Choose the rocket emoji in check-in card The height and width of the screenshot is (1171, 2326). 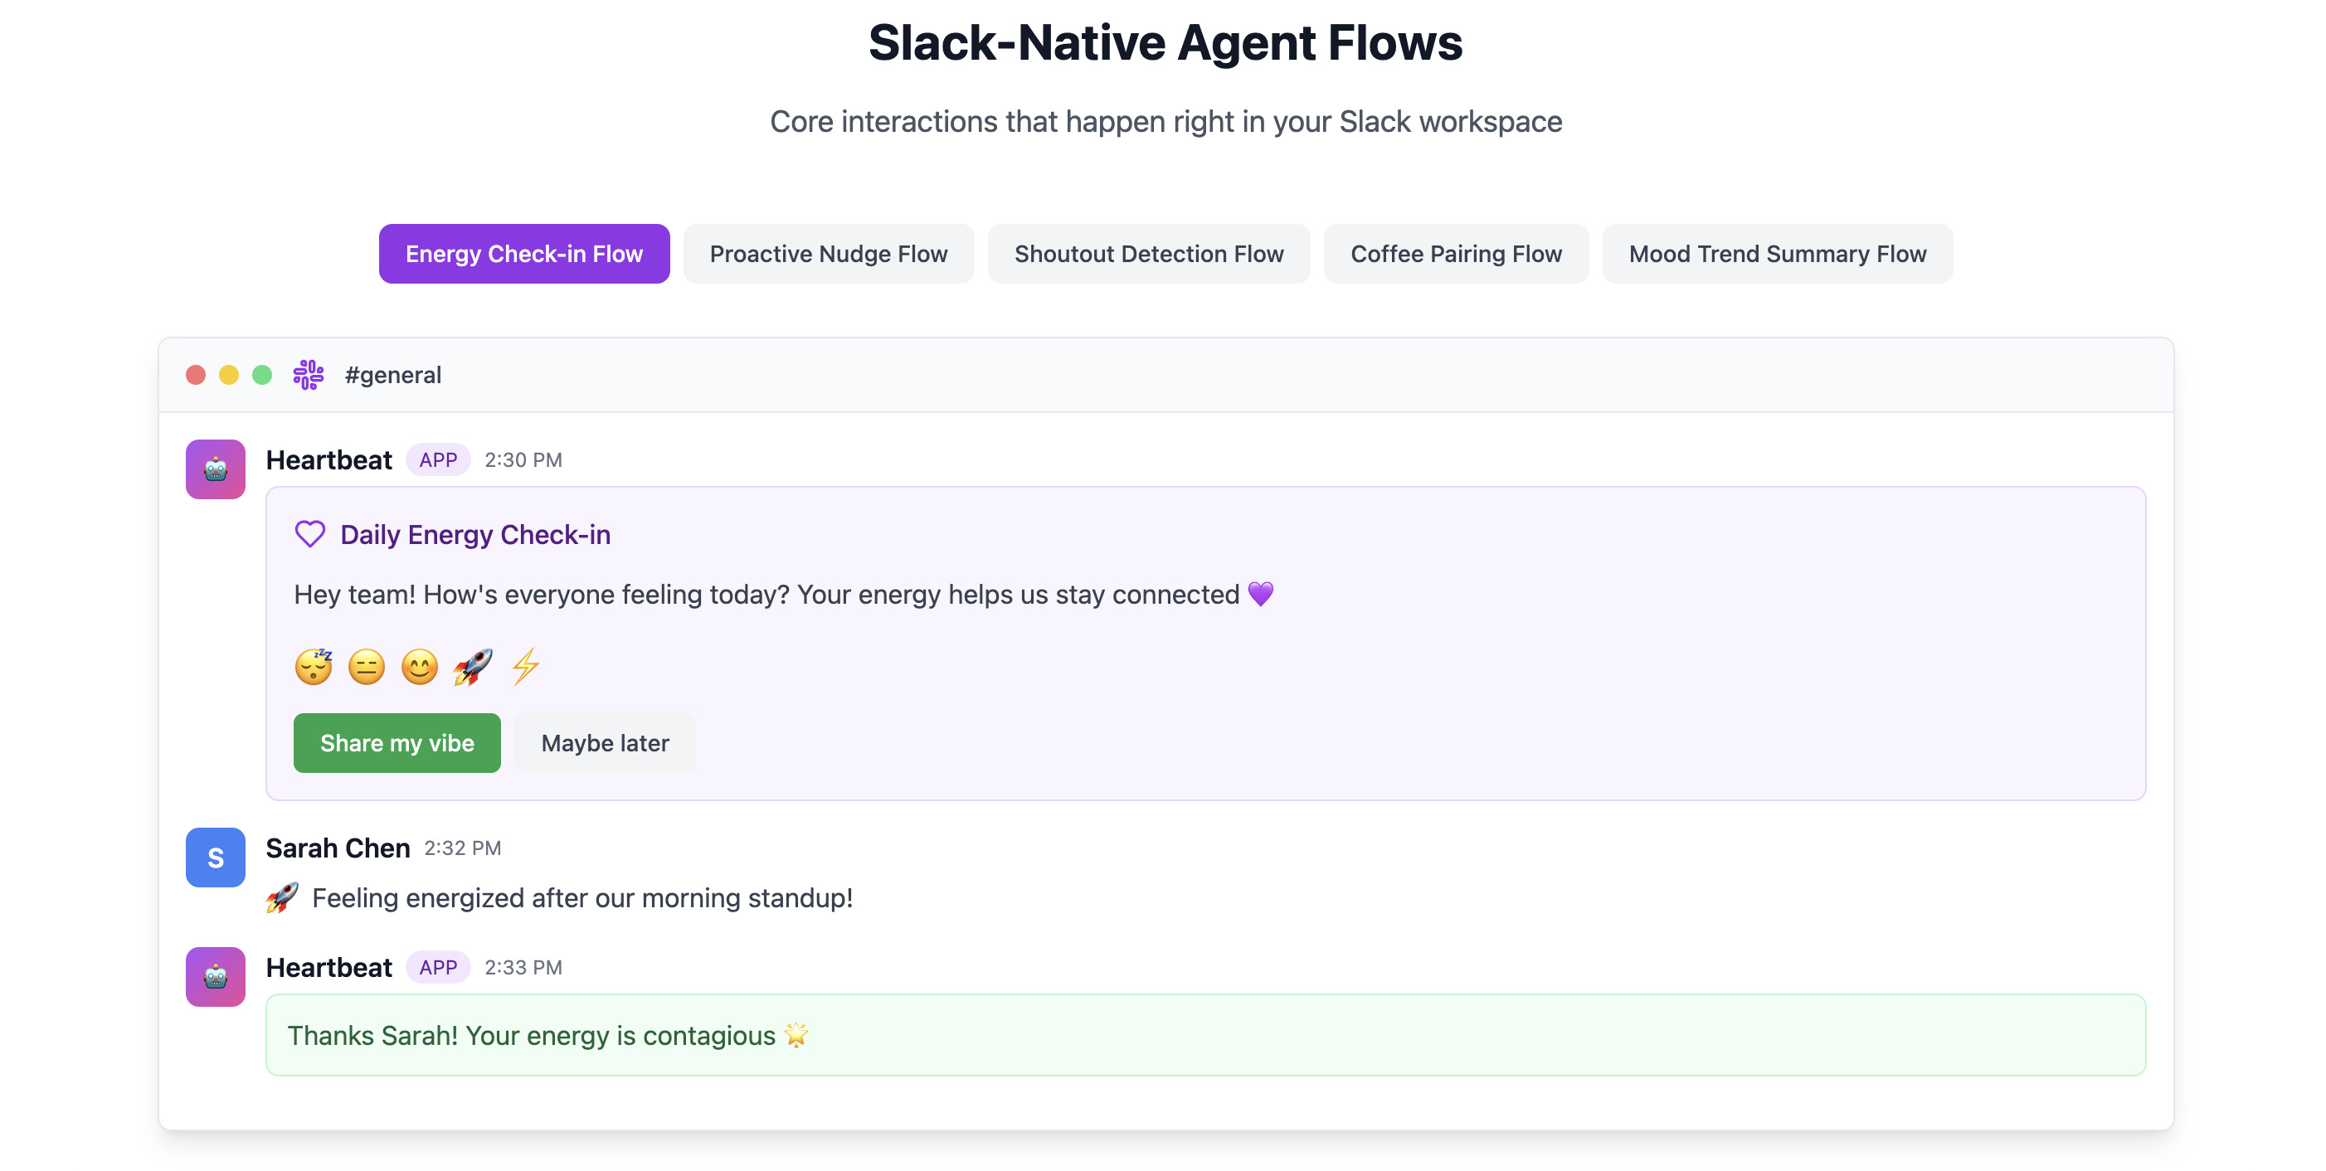(x=472, y=668)
